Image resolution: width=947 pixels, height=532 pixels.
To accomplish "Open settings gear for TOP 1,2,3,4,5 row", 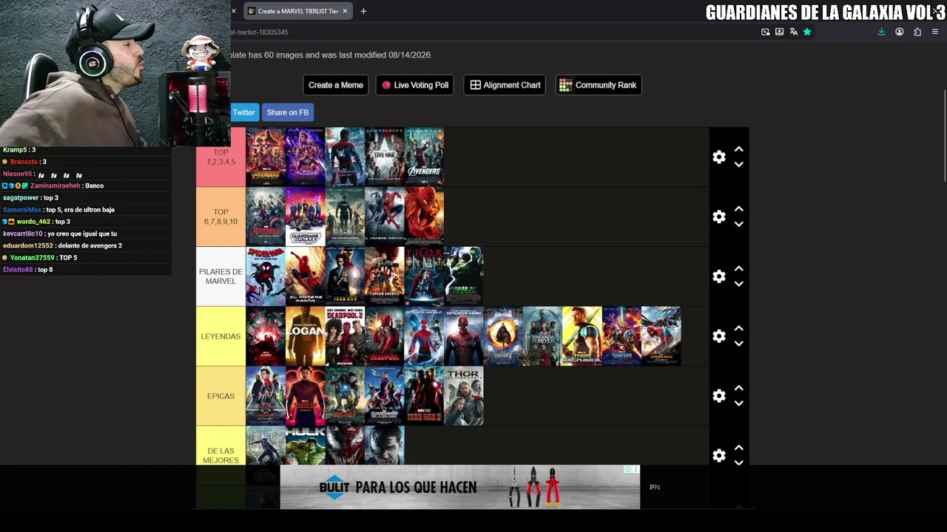I will (x=719, y=157).
